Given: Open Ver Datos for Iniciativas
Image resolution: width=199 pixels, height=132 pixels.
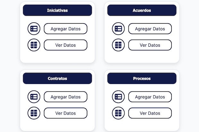Looking at the screenshot, I should click(x=65, y=45).
